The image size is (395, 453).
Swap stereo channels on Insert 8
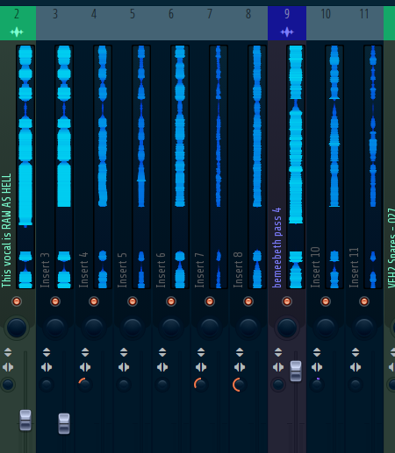(240, 367)
